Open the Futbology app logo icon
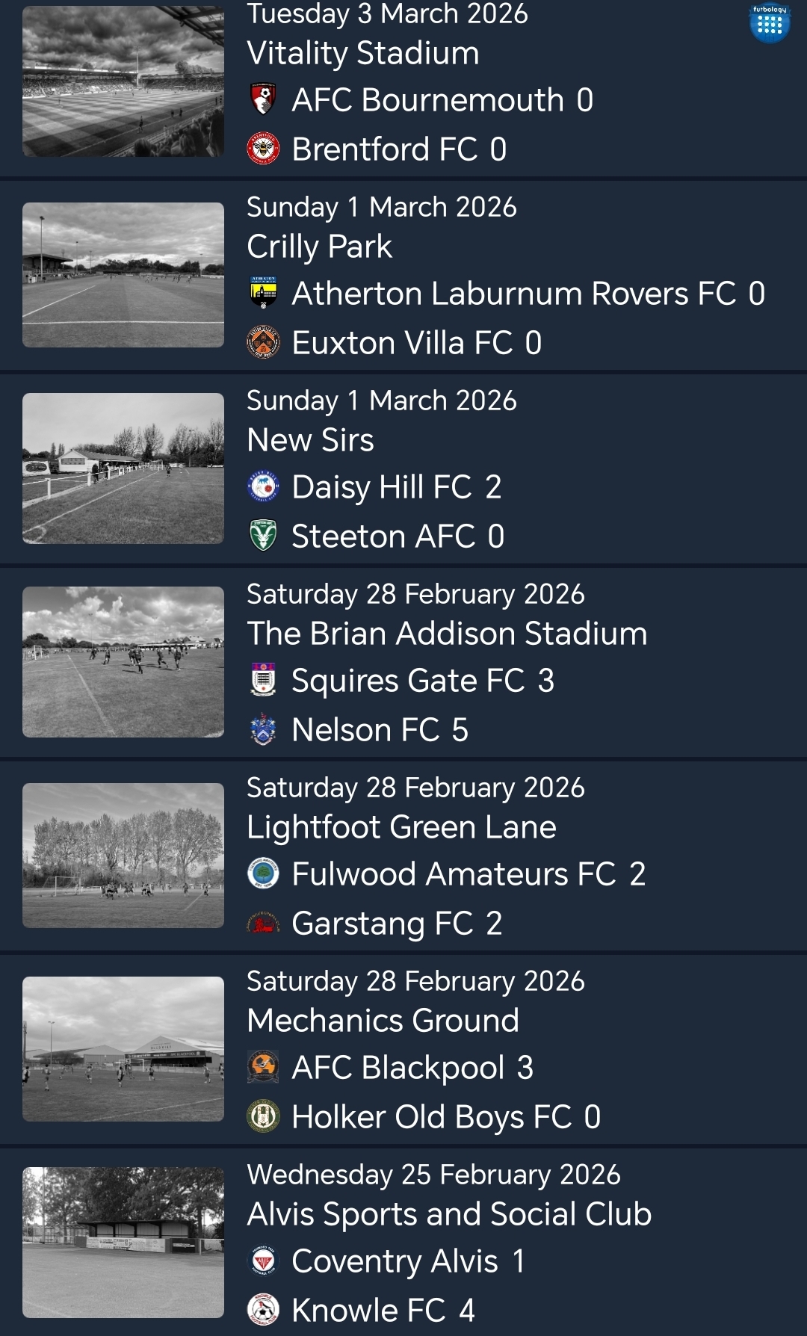807x1336 pixels. [769, 24]
